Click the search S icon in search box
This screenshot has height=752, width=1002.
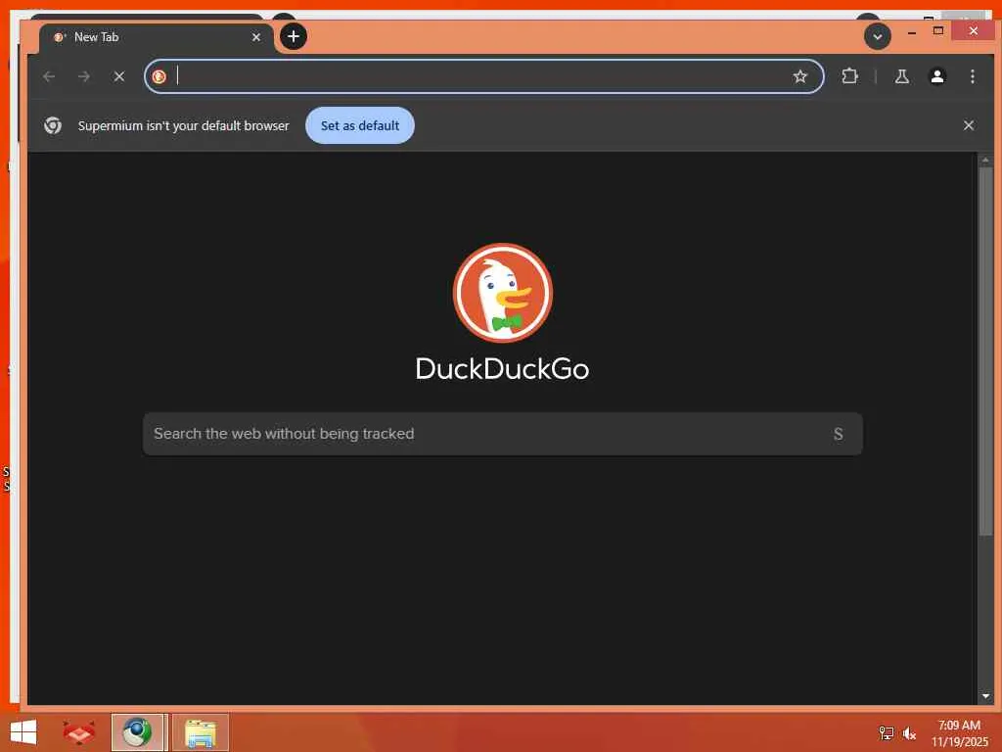839,434
